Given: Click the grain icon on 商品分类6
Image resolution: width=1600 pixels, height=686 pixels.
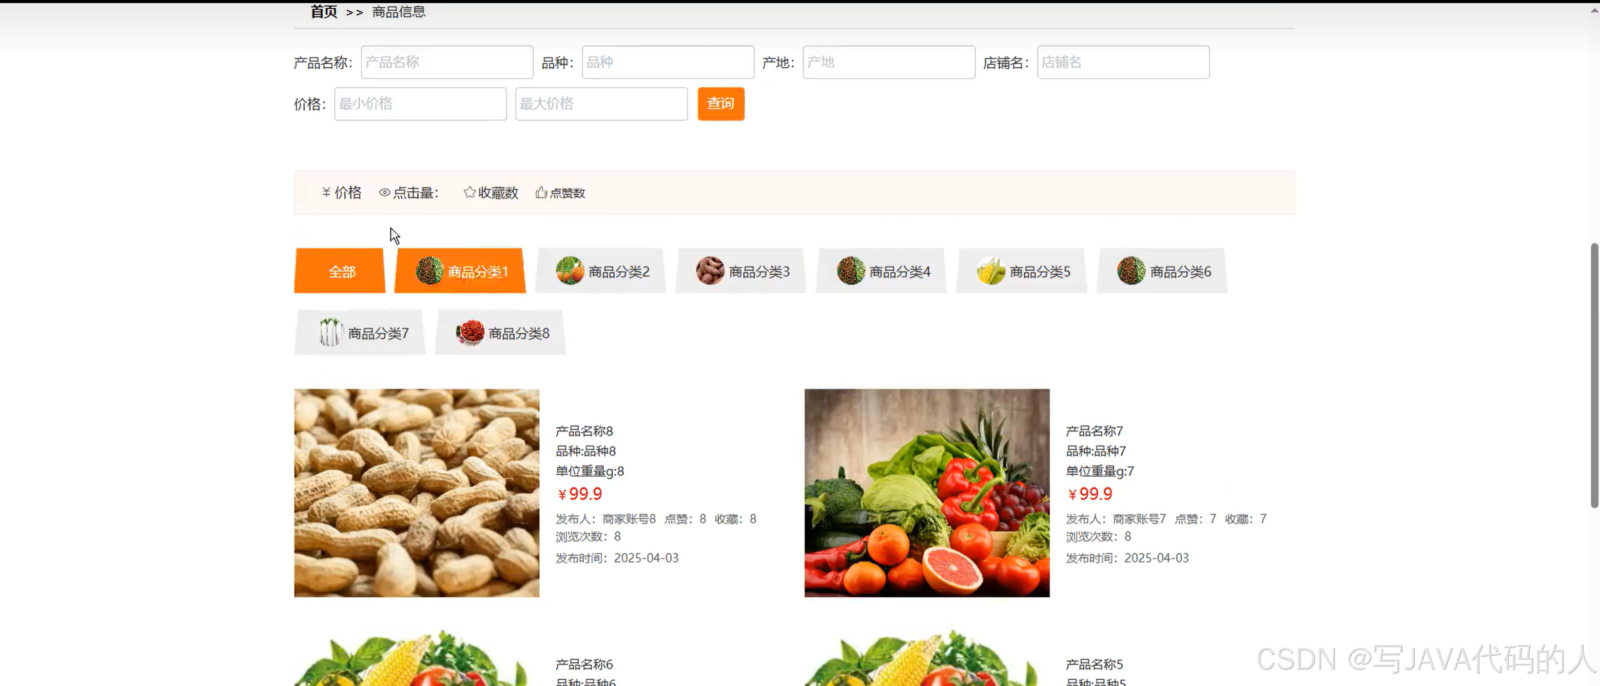Looking at the screenshot, I should point(1131,271).
